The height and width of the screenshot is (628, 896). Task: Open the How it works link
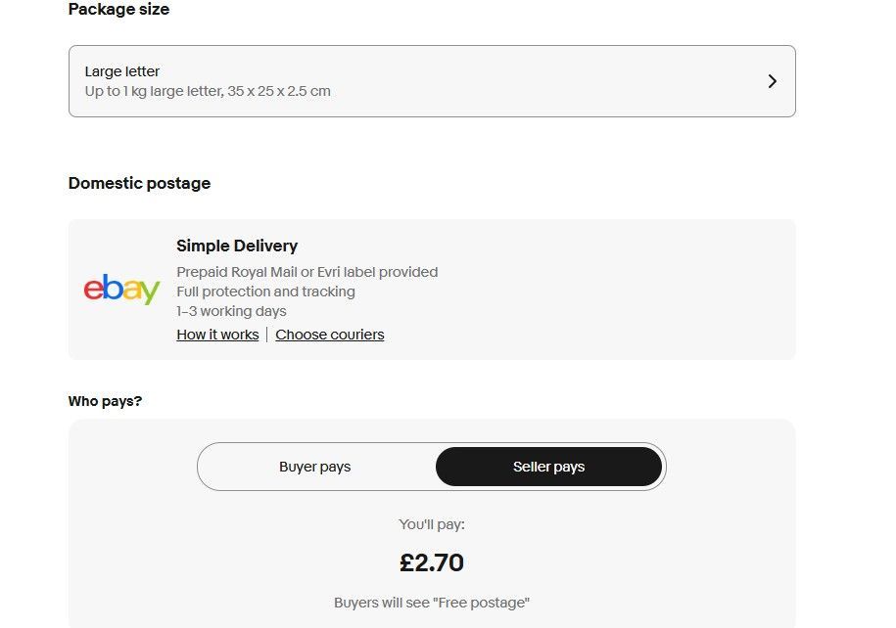(217, 335)
